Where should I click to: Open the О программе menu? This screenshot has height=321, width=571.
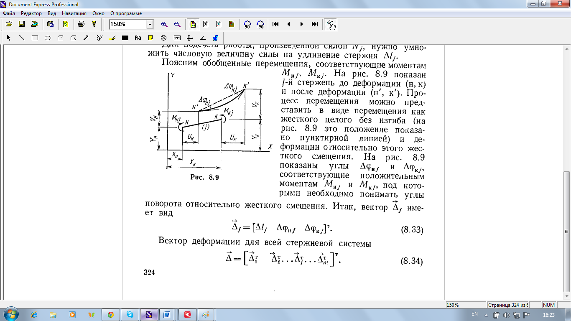point(126,13)
